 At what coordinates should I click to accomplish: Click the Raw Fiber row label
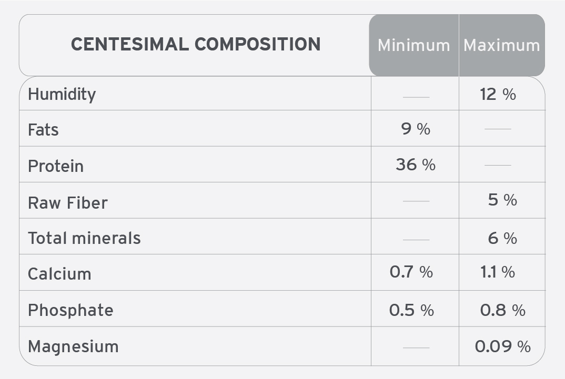[x=68, y=202]
